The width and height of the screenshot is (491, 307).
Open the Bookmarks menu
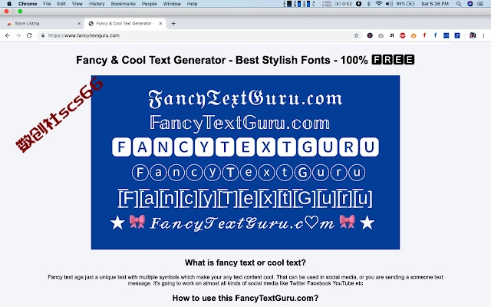click(123, 4)
